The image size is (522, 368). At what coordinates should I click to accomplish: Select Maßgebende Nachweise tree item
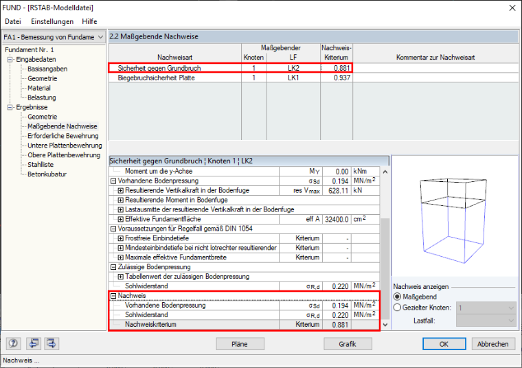click(x=63, y=126)
